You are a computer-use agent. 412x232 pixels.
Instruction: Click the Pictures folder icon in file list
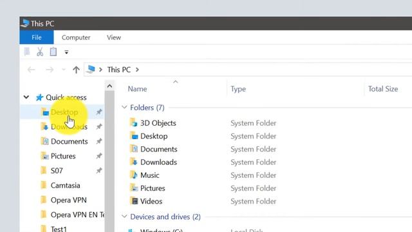134,188
